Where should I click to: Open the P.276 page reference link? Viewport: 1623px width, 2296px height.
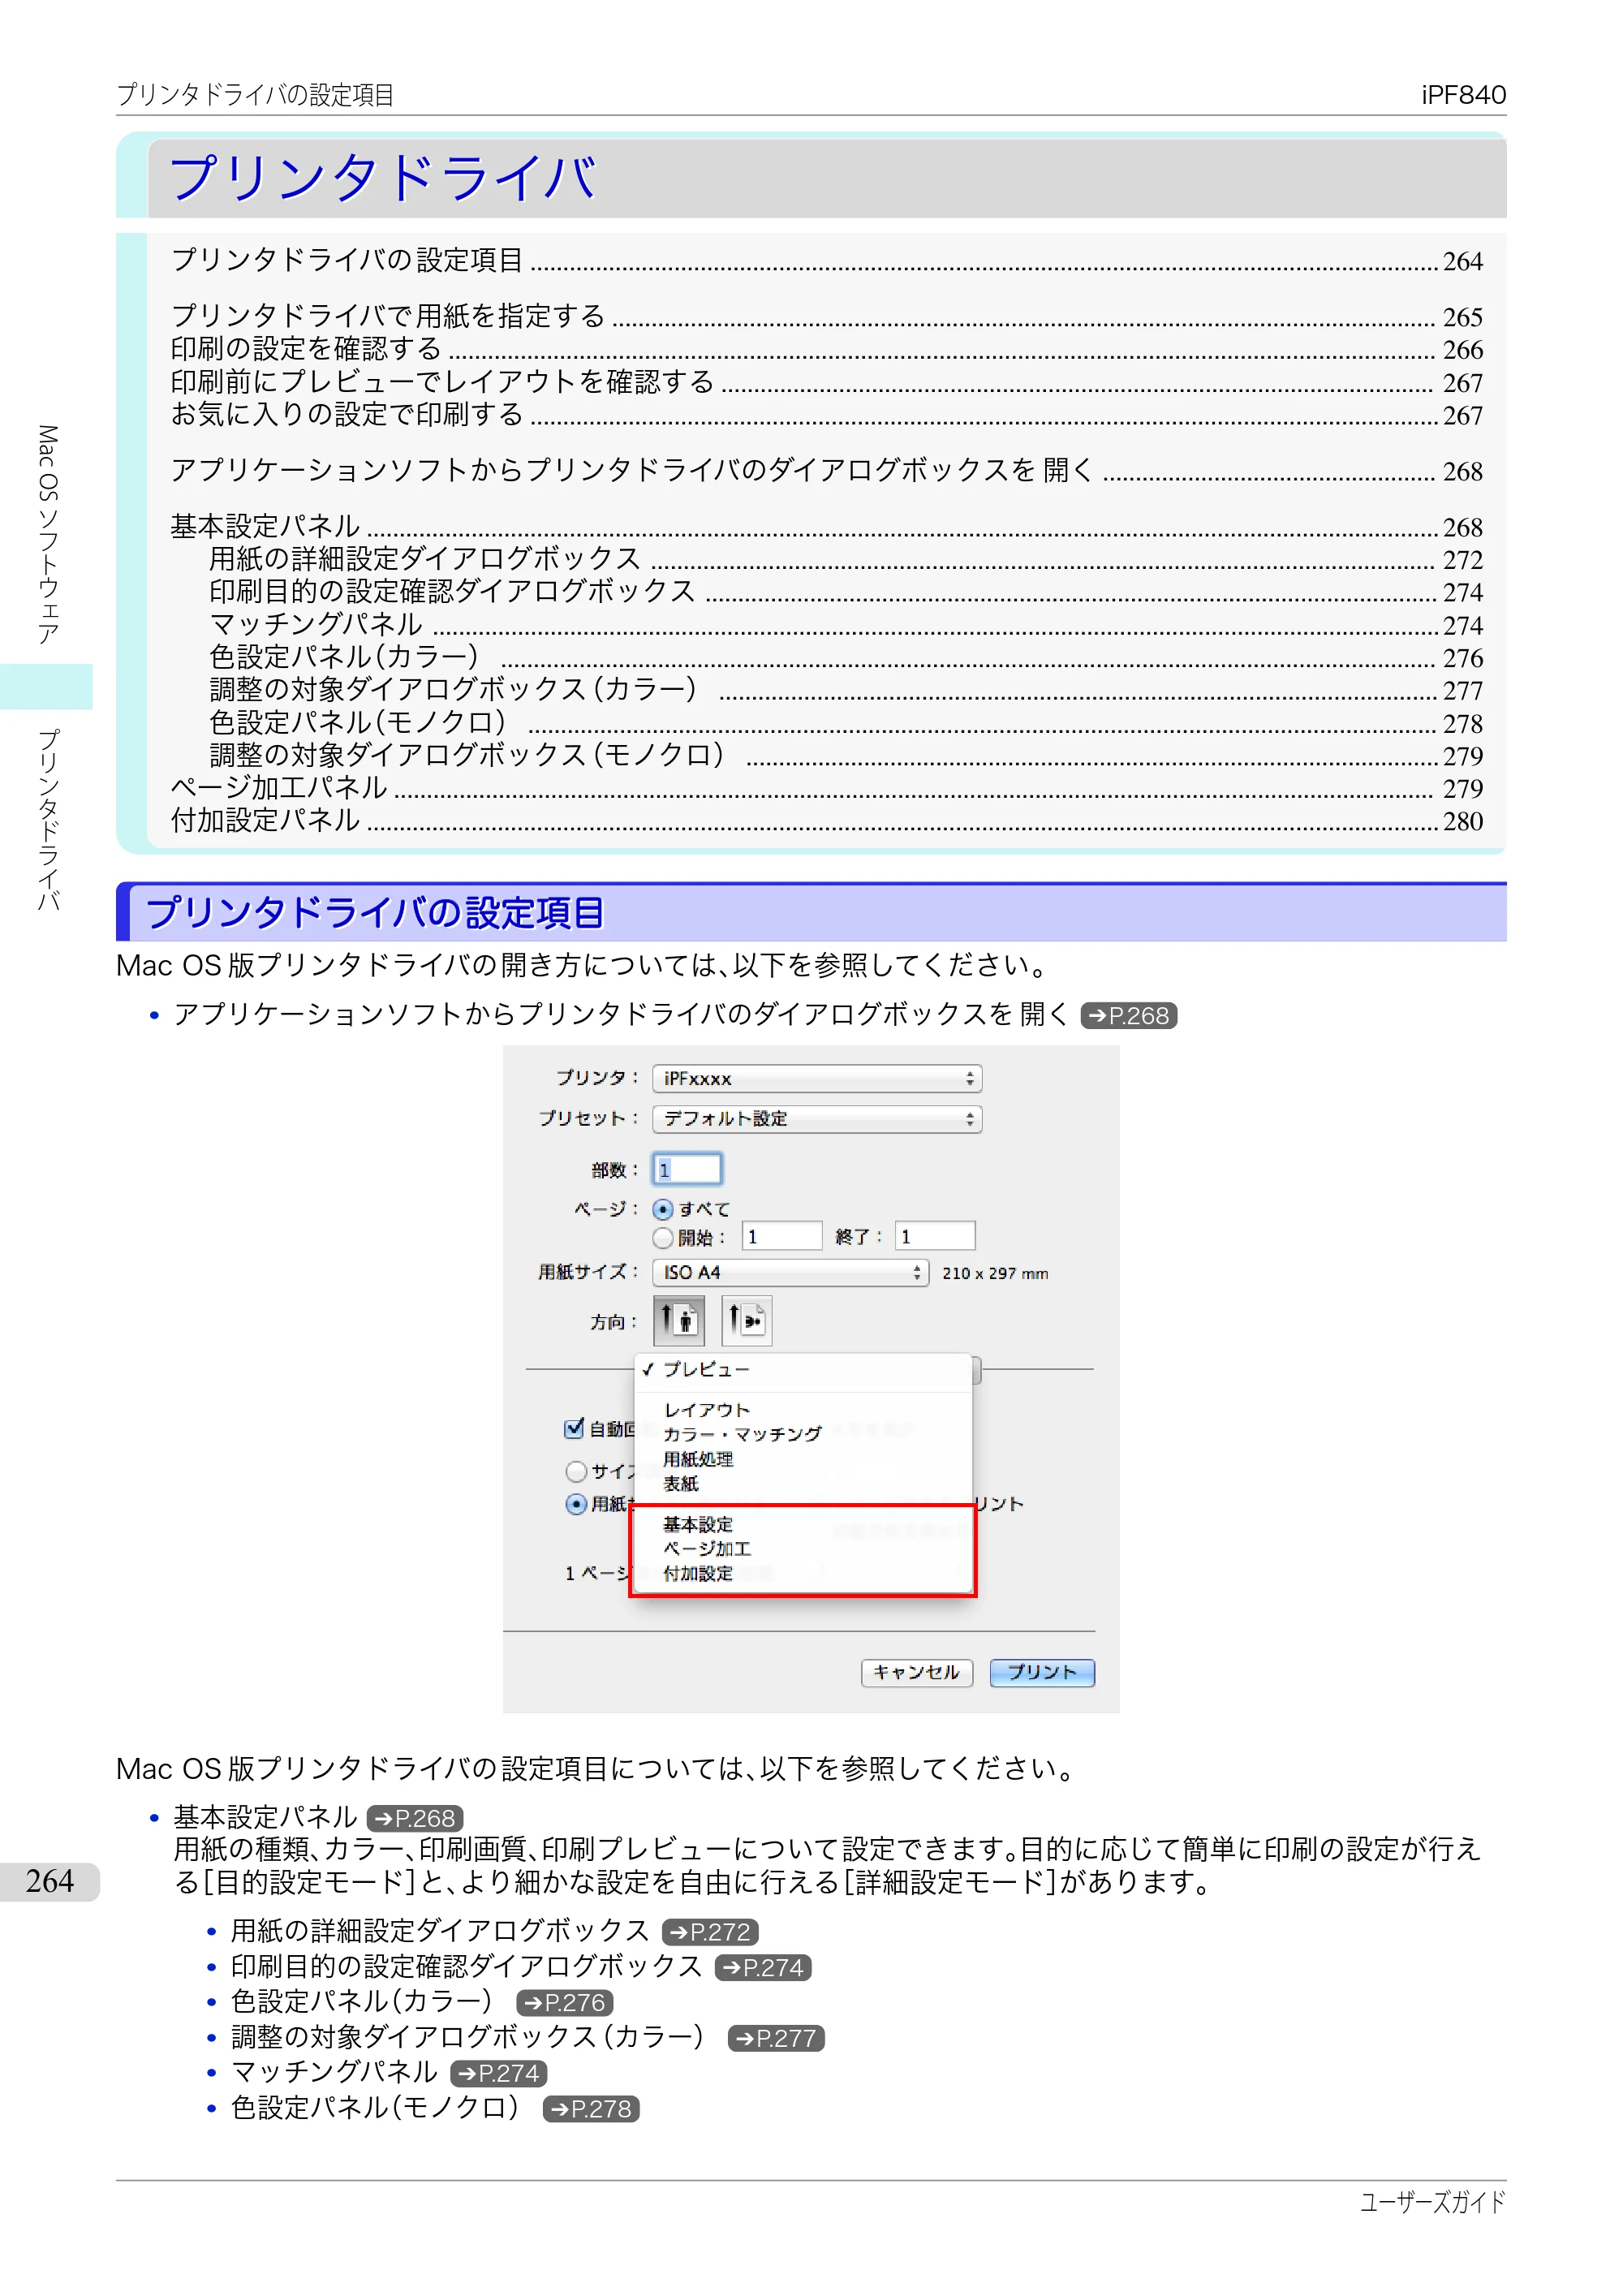(x=565, y=2003)
